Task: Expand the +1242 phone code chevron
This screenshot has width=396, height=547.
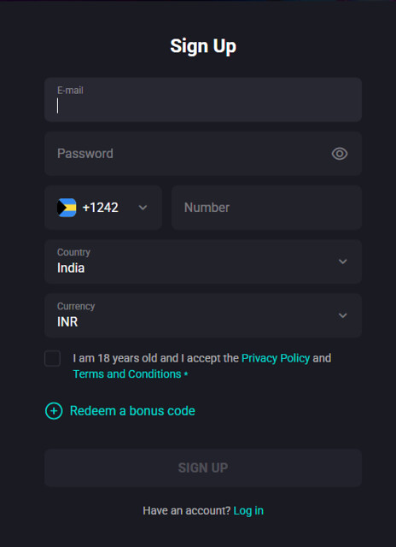Action: (143, 208)
